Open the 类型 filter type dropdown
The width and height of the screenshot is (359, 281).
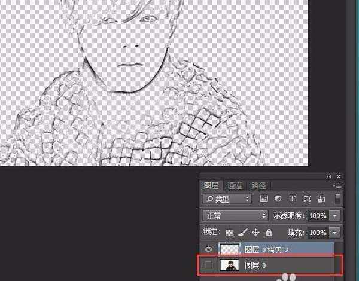[226, 198]
